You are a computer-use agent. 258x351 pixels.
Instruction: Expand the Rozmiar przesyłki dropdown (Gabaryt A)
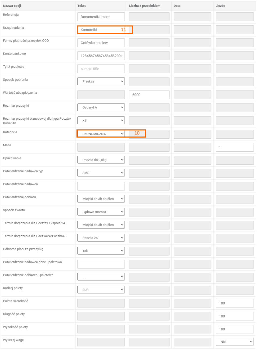pyautogui.click(x=101, y=107)
